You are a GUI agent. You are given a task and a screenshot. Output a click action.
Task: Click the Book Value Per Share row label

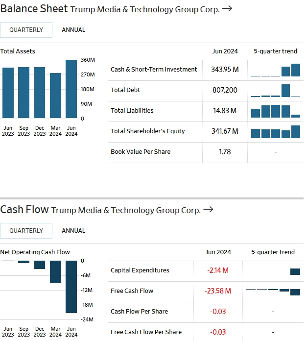tap(141, 152)
